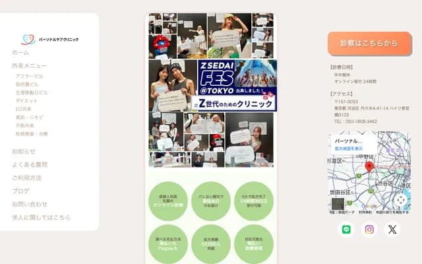This screenshot has width=422, height=264.
Task: Open ブログ in sidebar
Action: point(20,191)
